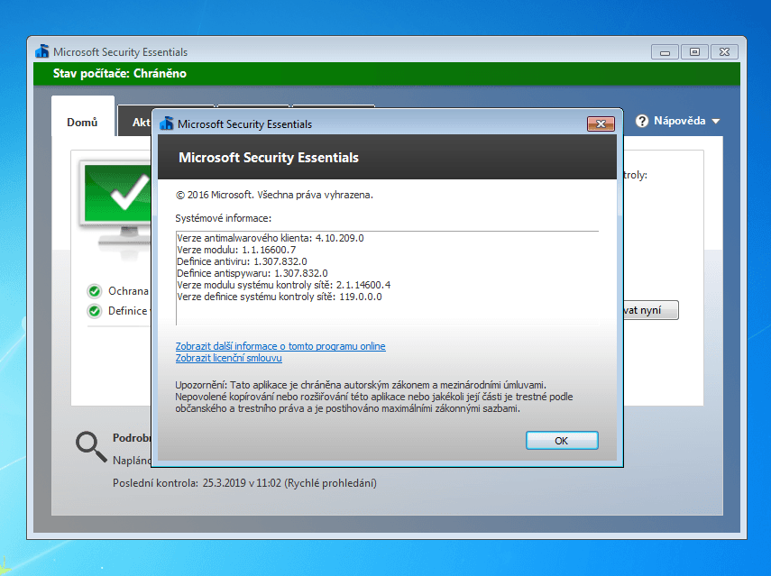
Task: Switch to the Aktualizovat tab
Action: pos(142,121)
